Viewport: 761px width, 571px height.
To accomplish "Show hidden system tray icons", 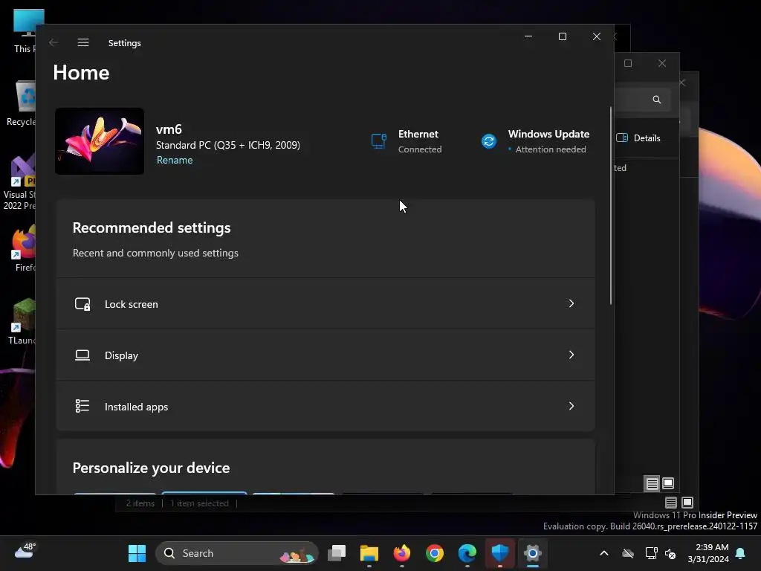I will coord(604,553).
